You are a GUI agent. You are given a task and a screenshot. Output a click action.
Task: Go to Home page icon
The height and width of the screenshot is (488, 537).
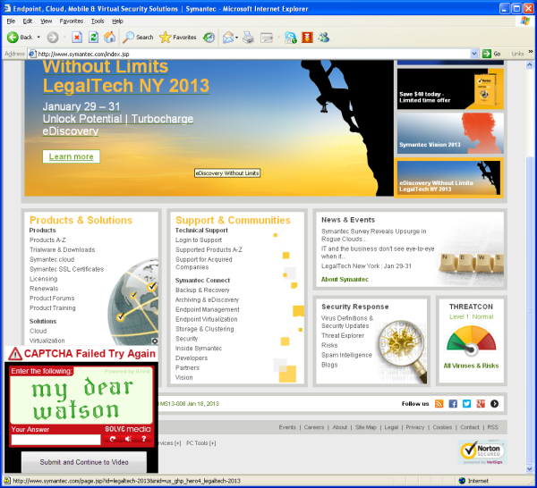click(109, 37)
